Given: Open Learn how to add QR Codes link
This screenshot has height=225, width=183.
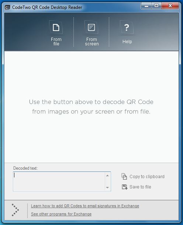Looking at the screenshot, I should point(85,206).
